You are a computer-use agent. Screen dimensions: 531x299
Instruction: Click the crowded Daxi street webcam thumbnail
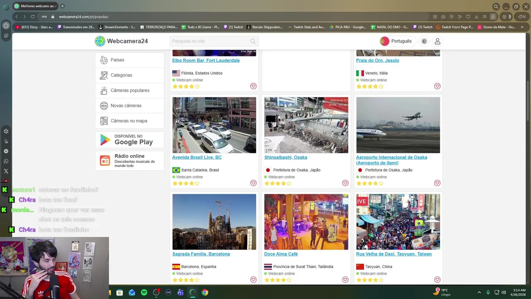coord(398,222)
